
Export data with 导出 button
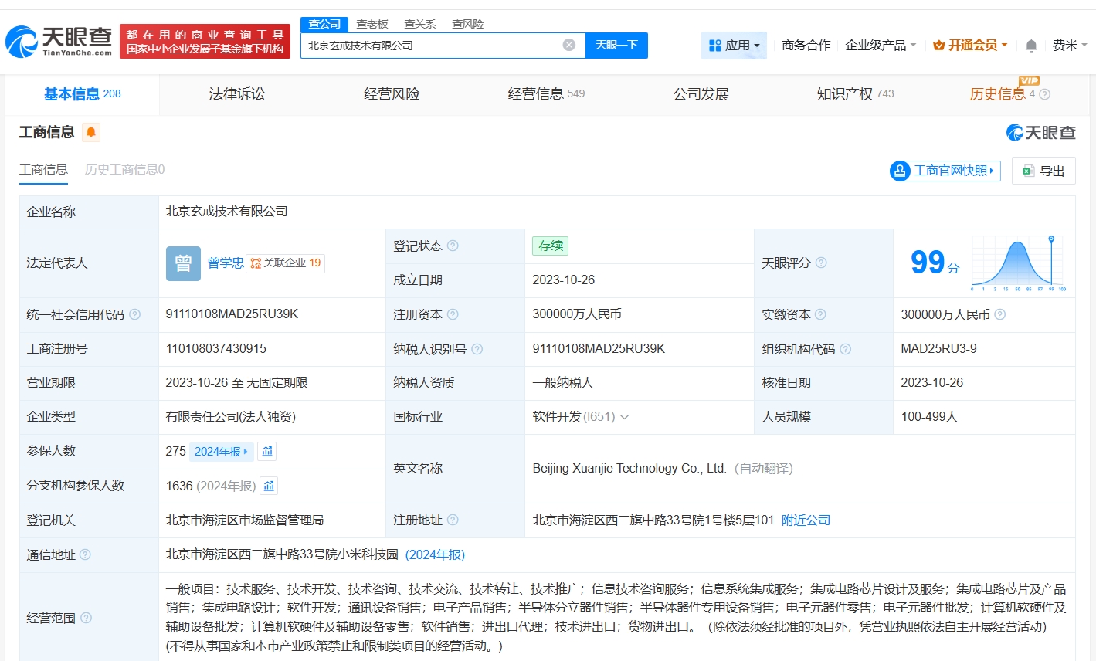1043,171
